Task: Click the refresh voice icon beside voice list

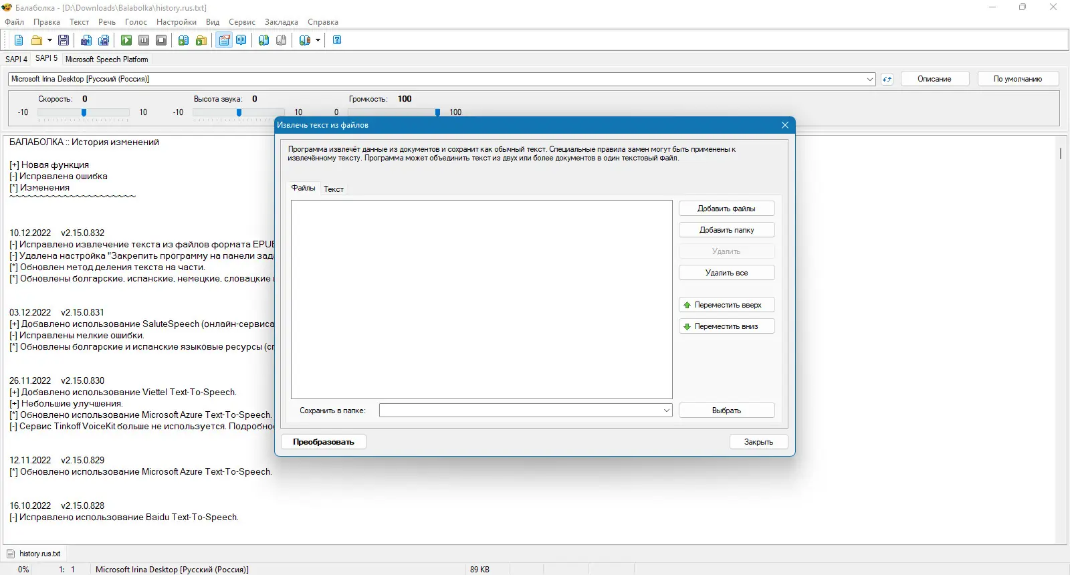Action: [887, 79]
